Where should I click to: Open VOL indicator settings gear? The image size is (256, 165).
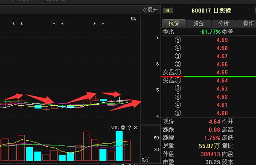(x=123, y=127)
